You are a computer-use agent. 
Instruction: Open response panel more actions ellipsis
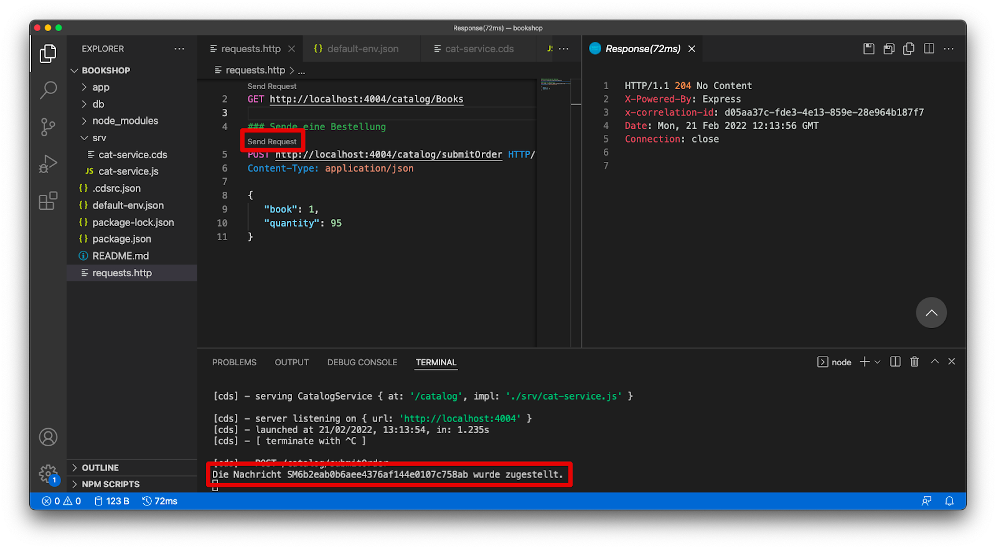tap(949, 49)
